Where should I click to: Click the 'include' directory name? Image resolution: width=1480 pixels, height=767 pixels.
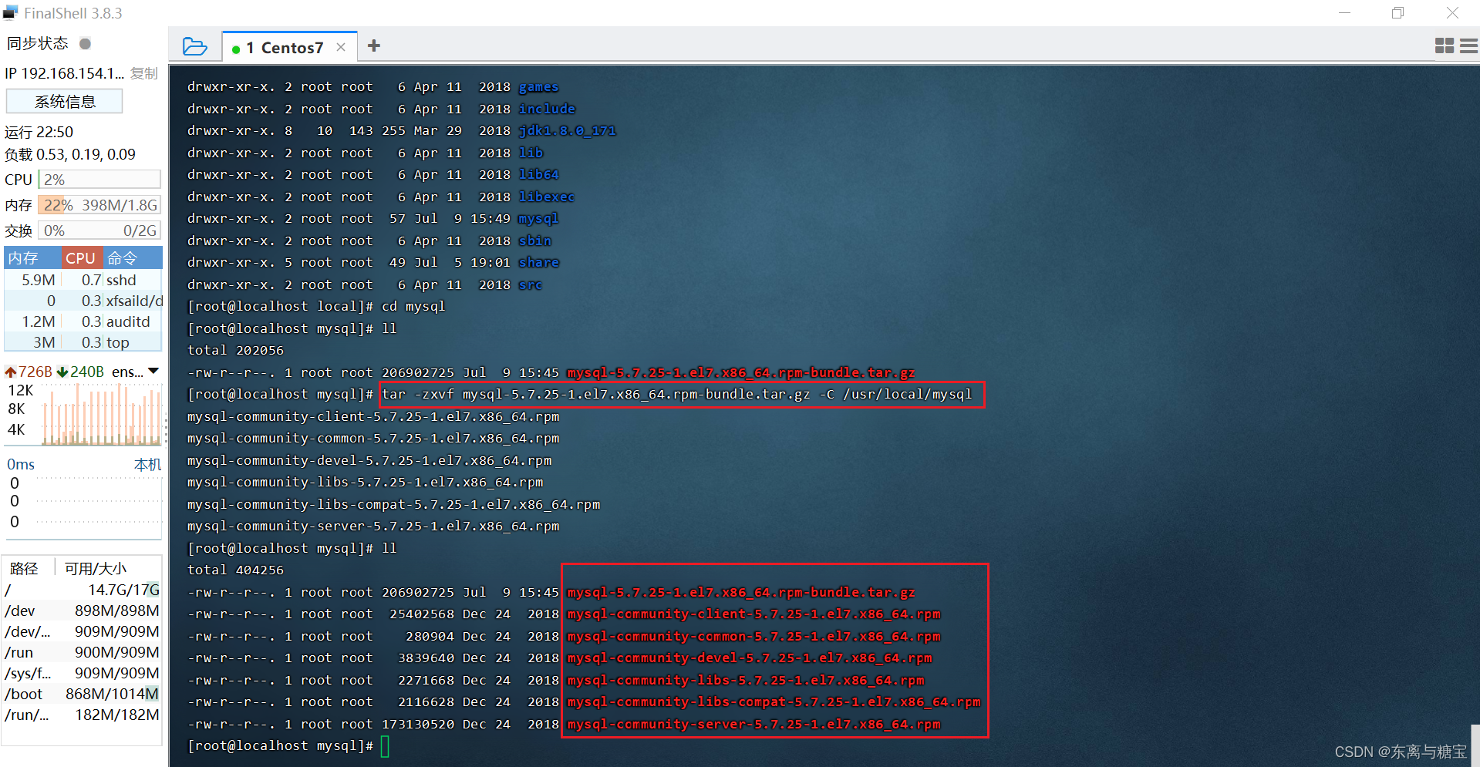click(x=547, y=109)
